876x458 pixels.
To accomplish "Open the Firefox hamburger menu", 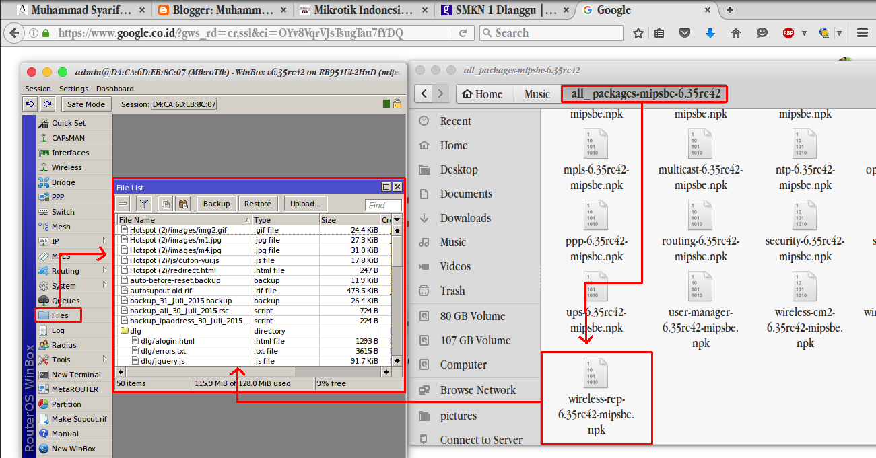I will tap(863, 33).
